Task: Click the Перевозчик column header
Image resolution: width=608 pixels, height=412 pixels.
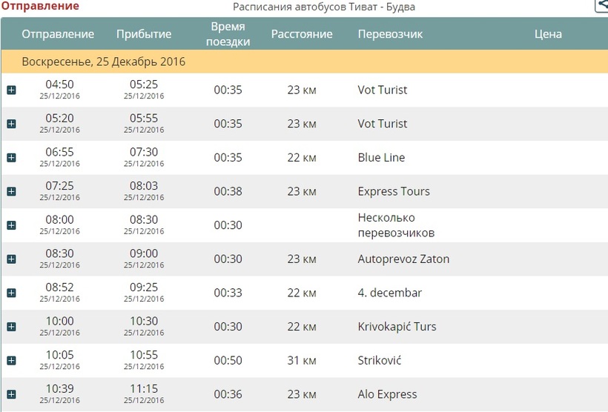Action: (x=391, y=34)
